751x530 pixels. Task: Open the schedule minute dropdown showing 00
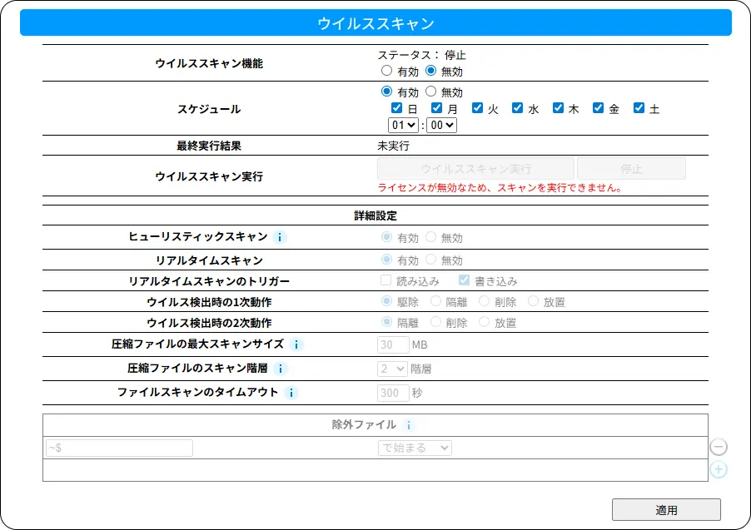click(x=441, y=125)
